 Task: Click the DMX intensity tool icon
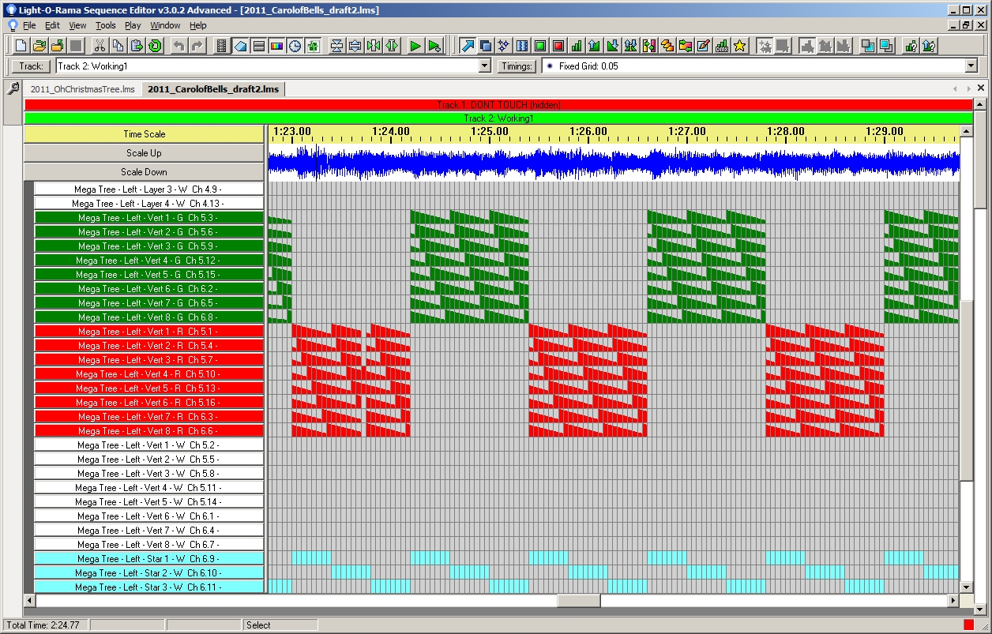[721, 46]
